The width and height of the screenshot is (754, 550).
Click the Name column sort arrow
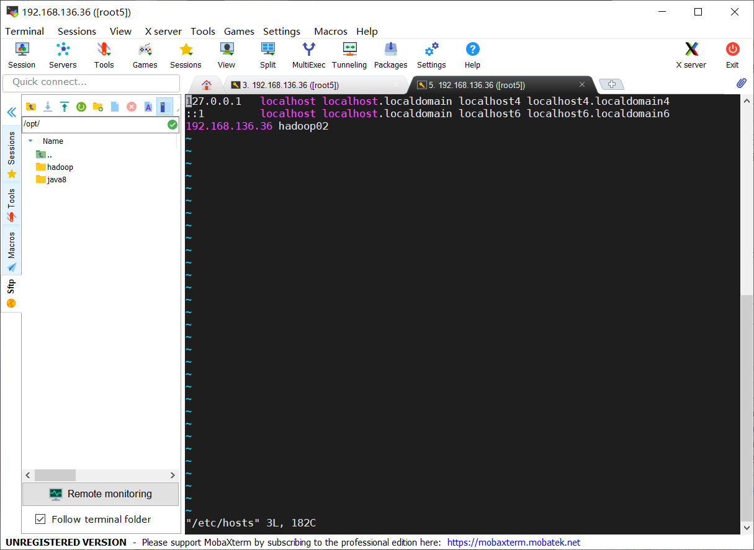pyautogui.click(x=30, y=141)
